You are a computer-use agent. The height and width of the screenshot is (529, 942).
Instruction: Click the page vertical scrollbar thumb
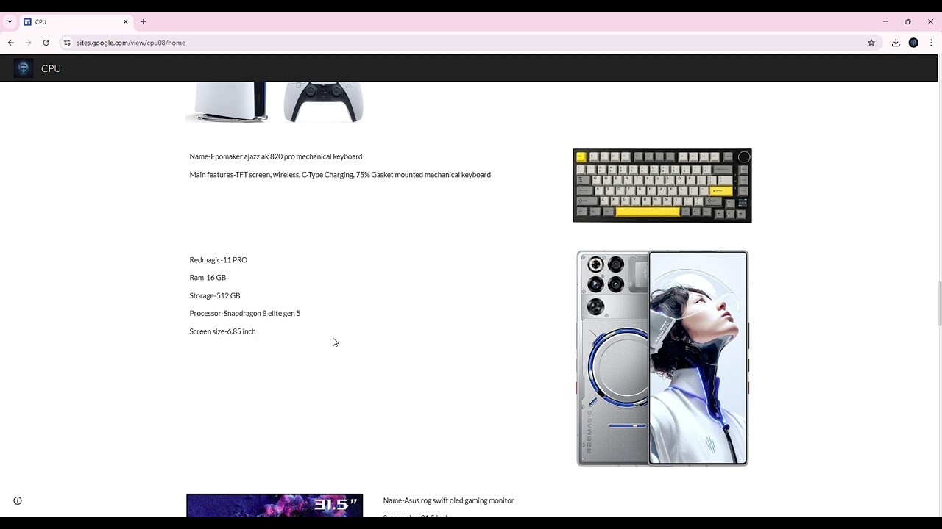(x=938, y=303)
